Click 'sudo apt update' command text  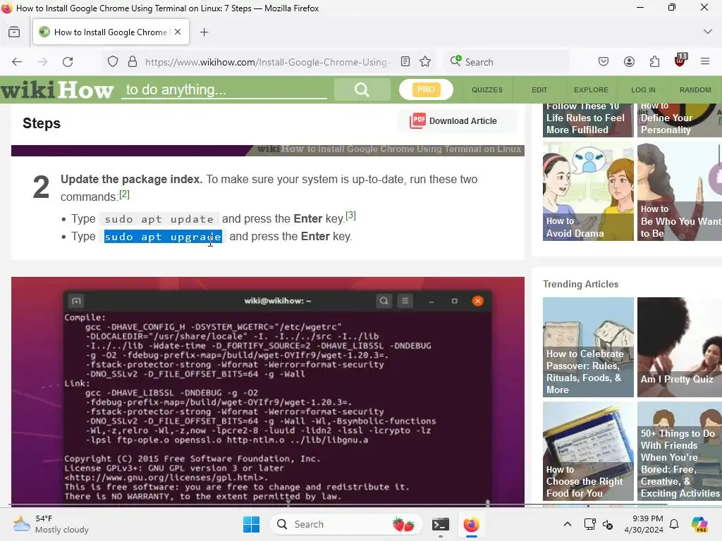pyautogui.click(x=159, y=219)
